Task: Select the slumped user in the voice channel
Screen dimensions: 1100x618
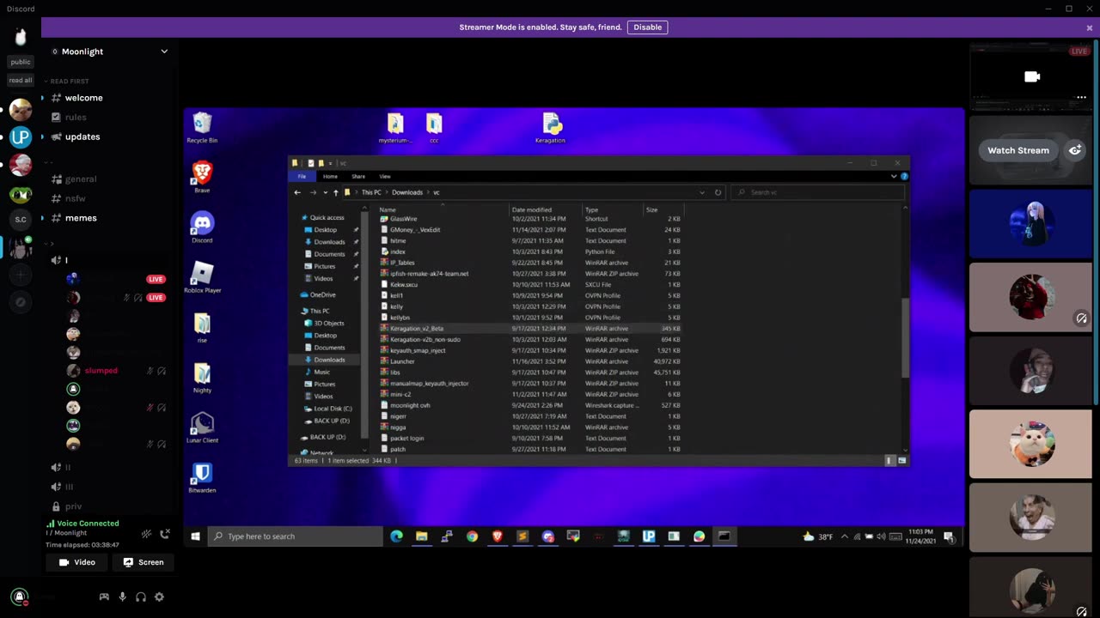Action: 101,371
